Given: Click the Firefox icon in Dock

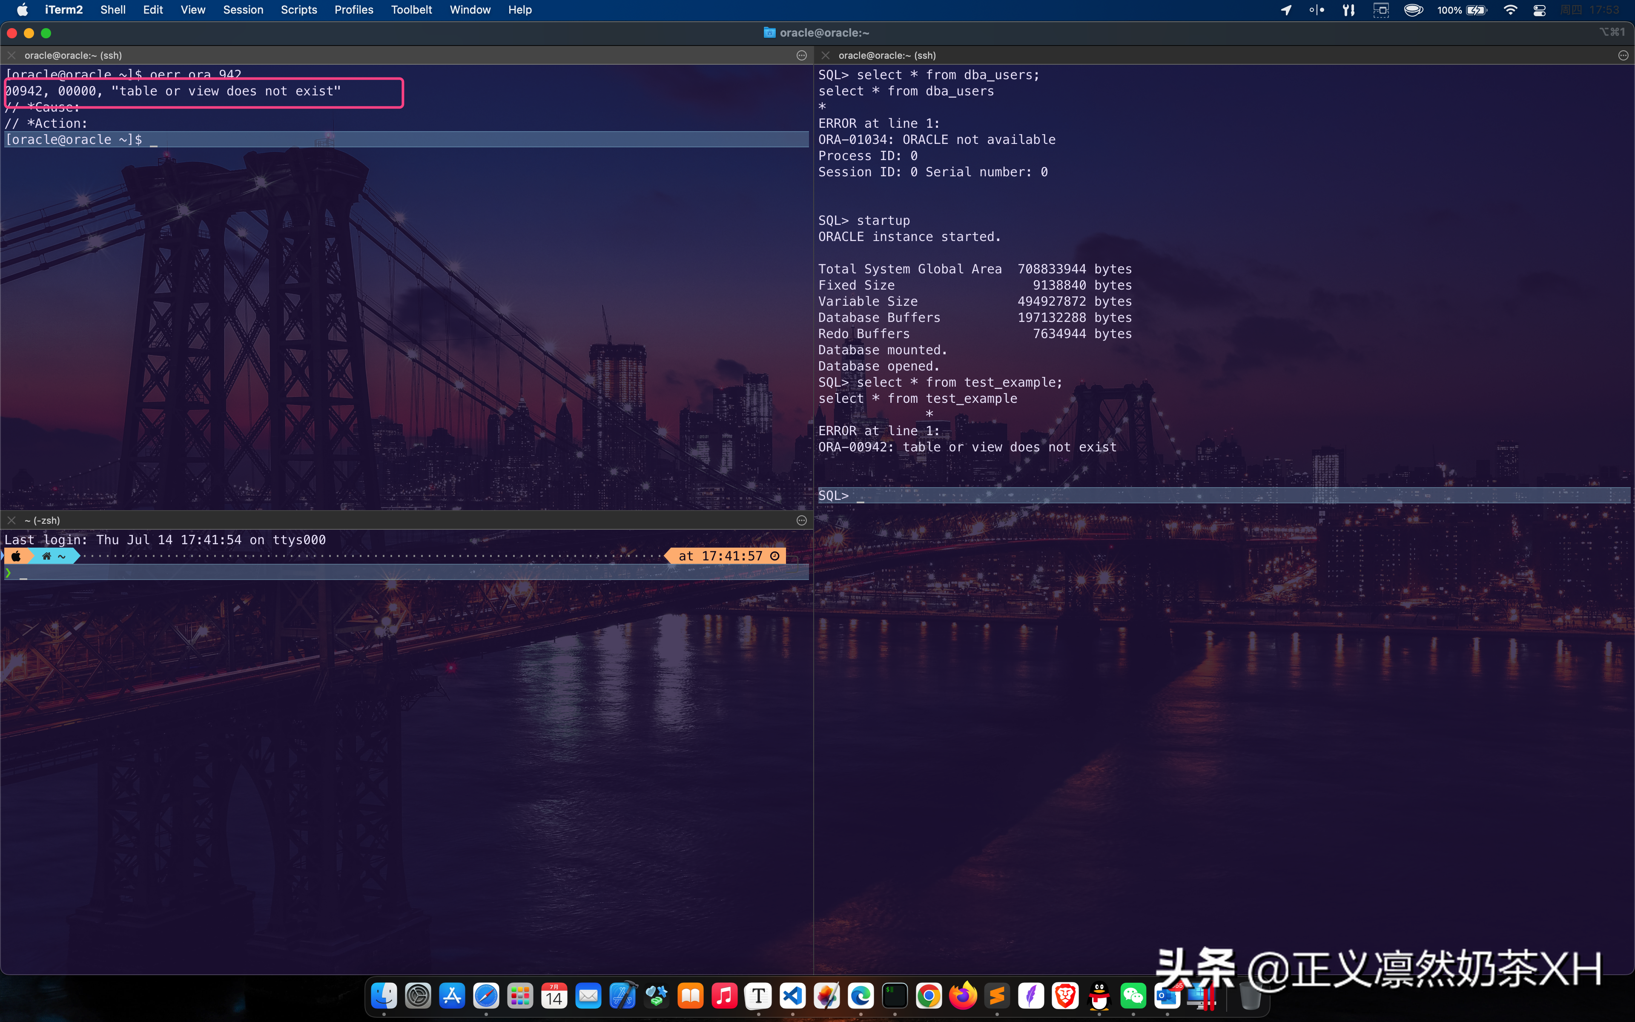Looking at the screenshot, I should click(963, 996).
